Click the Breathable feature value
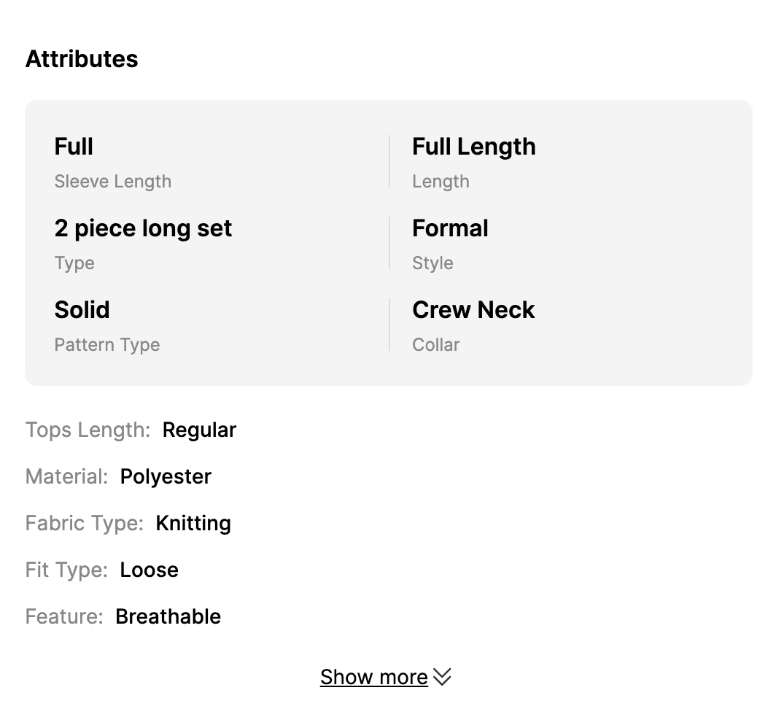Image resolution: width=776 pixels, height=709 pixels. (168, 616)
